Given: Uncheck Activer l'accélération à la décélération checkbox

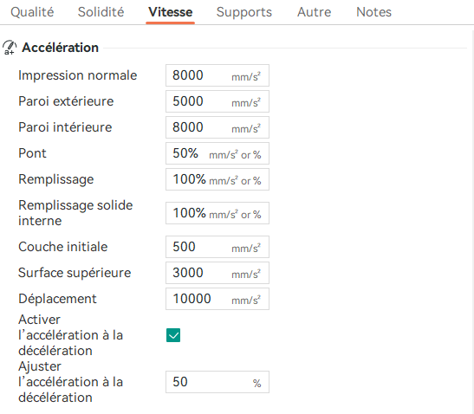Looking at the screenshot, I should tap(173, 335).
